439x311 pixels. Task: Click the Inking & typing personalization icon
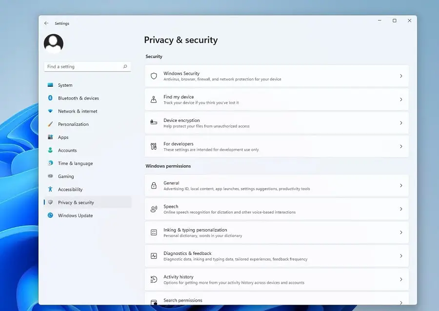[x=154, y=233]
